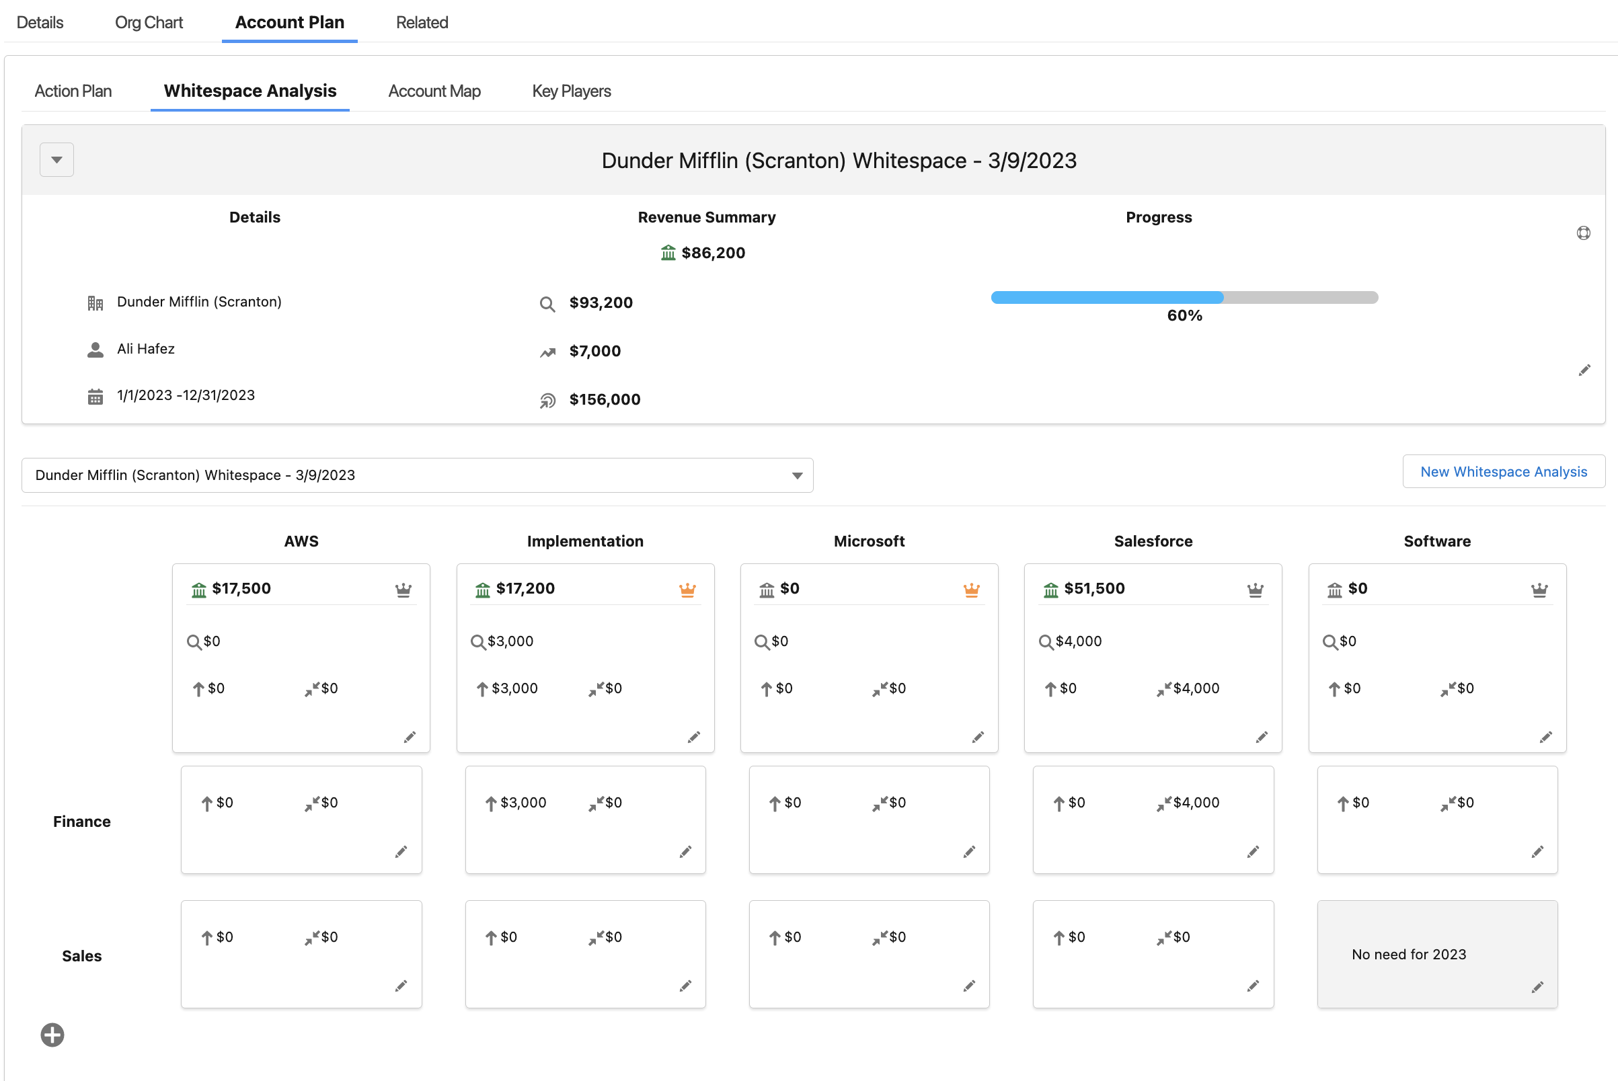Open the whitespace header dropdown menu arrow
The height and width of the screenshot is (1081, 1618).
[56, 160]
